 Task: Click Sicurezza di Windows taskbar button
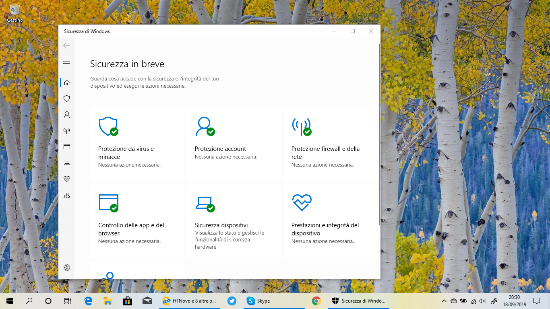[x=359, y=301]
